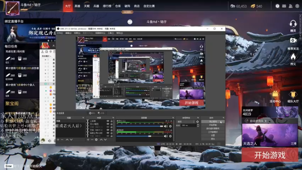Open OBS 视图 view menu
The height and width of the screenshot is (170, 302).
point(77,33)
